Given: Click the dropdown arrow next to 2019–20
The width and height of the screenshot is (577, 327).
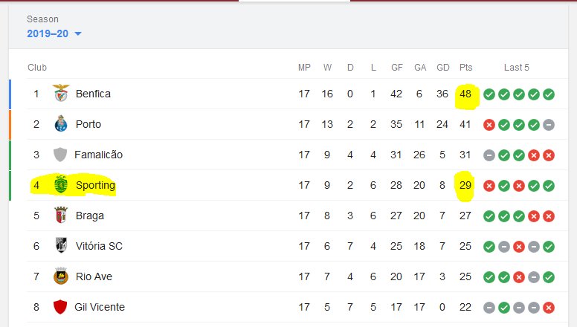Looking at the screenshot, I should [x=77, y=34].
